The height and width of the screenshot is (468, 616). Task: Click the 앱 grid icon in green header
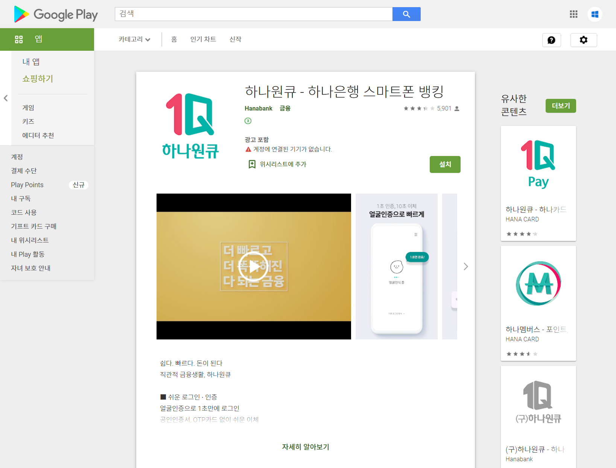pos(19,39)
